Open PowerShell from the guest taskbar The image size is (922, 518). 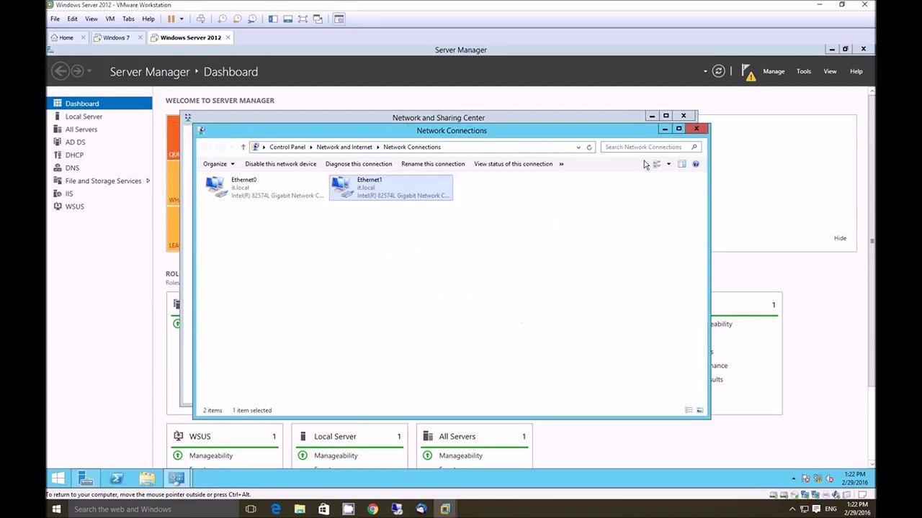coord(116,478)
